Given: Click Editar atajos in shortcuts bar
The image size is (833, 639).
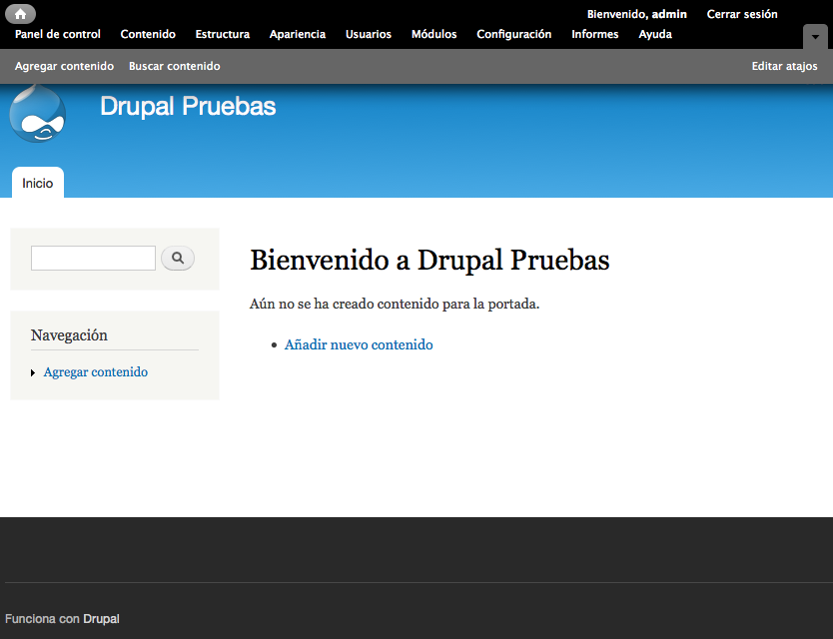Looking at the screenshot, I should tap(784, 66).
